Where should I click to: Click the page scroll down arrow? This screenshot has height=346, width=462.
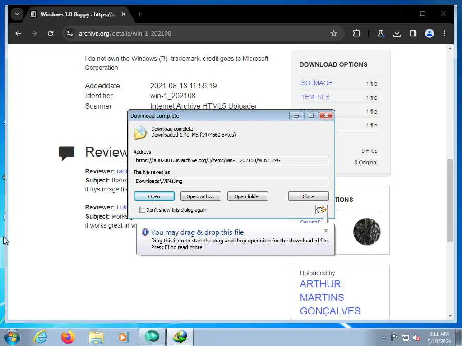450,316
